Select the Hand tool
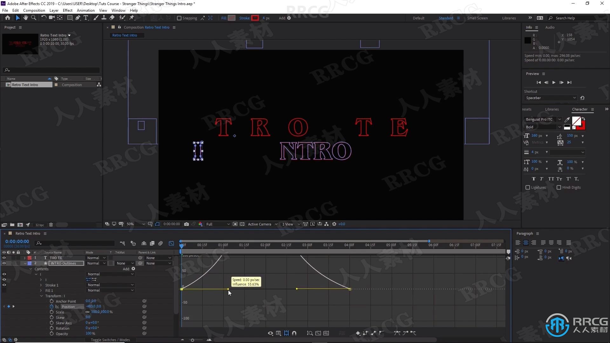 tap(25, 18)
